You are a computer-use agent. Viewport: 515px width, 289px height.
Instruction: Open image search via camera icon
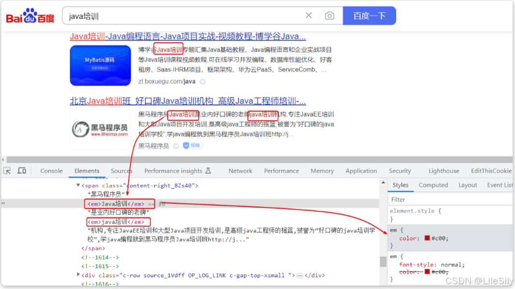[329, 15]
